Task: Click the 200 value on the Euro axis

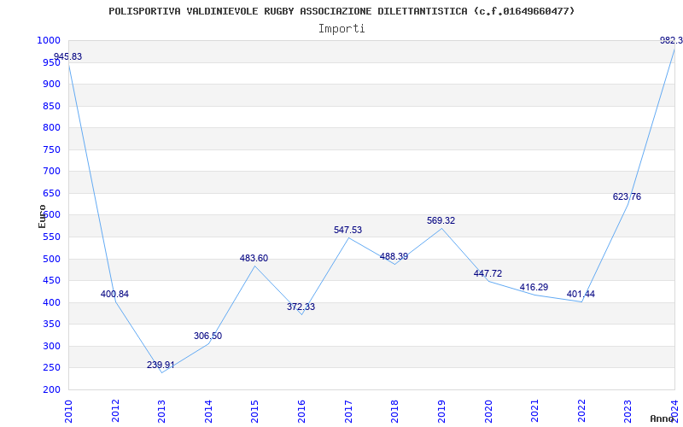Action: (51, 390)
